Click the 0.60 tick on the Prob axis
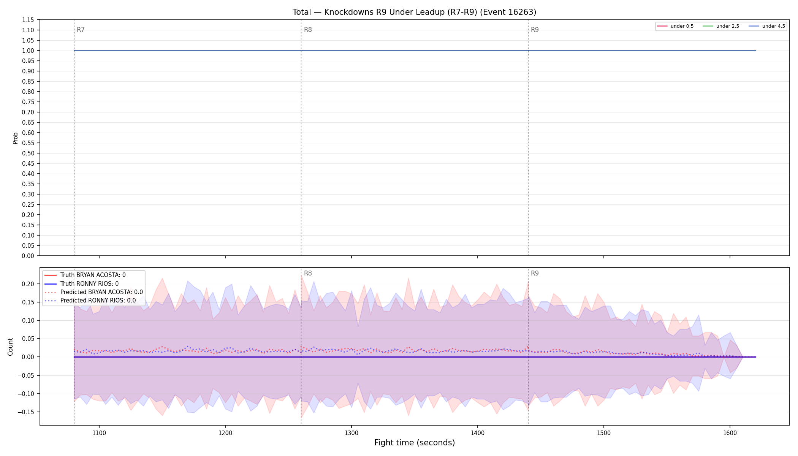 pyautogui.click(x=28, y=133)
